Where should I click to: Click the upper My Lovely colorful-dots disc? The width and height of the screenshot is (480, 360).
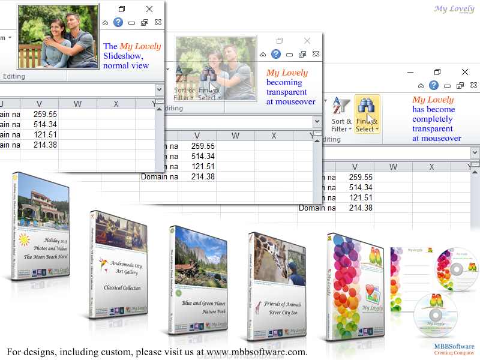457,269
